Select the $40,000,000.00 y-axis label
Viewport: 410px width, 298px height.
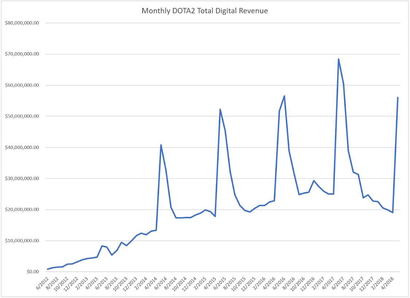click(x=22, y=148)
